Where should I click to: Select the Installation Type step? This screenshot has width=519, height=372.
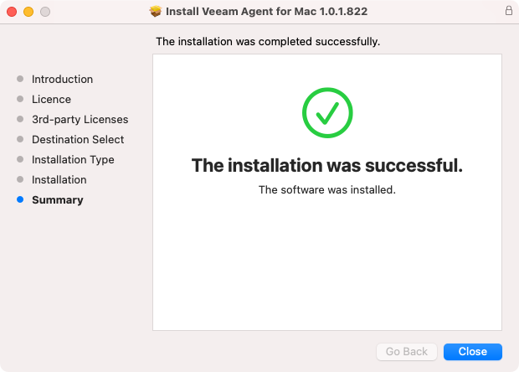click(x=73, y=160)
